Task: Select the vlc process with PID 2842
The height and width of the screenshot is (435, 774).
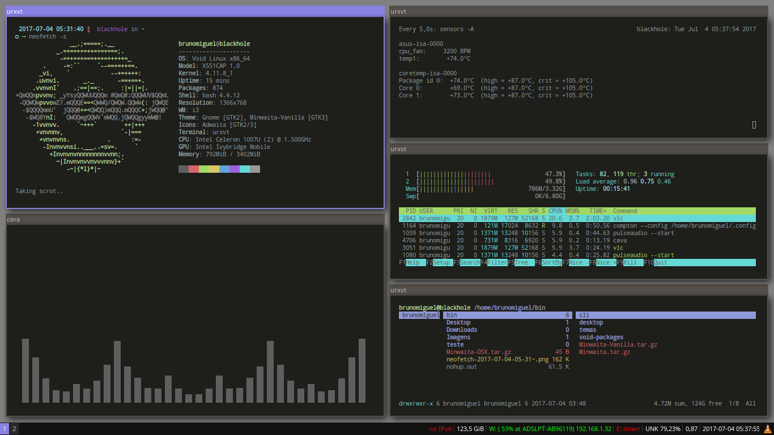Action: pos(577,218)
